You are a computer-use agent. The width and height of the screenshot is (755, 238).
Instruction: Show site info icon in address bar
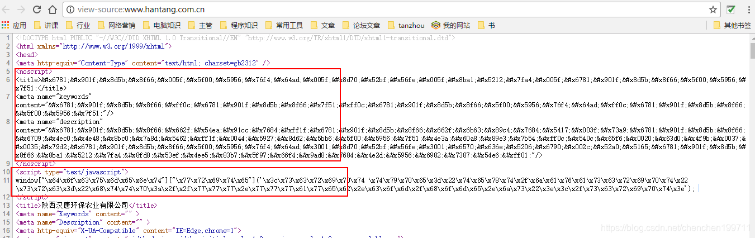pyautogui.click(x=70, y=9)
